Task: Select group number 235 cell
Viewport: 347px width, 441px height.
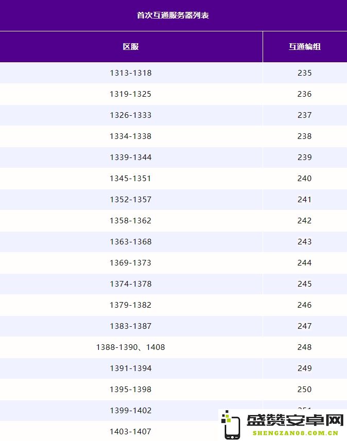Action: 305,73
